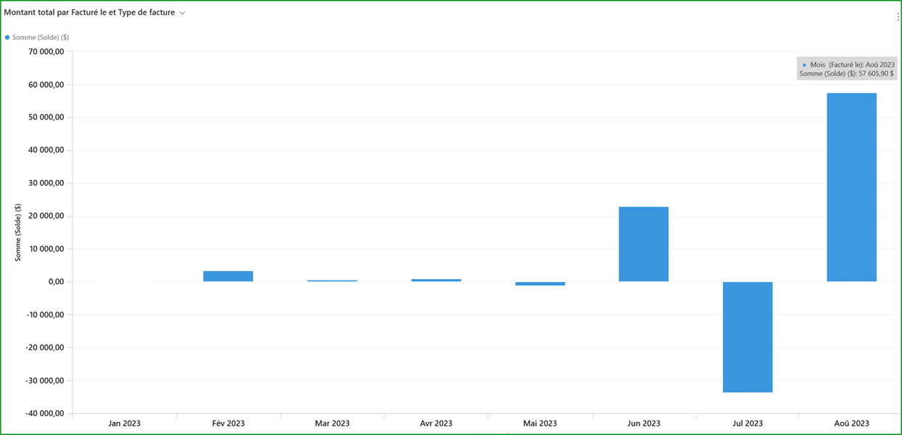Toggle the 'Somme (Solde) ($)' legend label
The image size is (902, 435).
point(41,37)
